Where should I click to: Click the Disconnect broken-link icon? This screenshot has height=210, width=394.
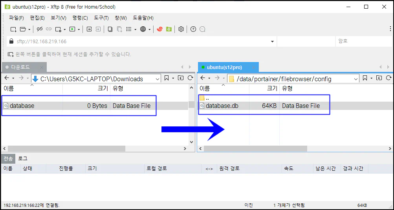tap(39, 29)
